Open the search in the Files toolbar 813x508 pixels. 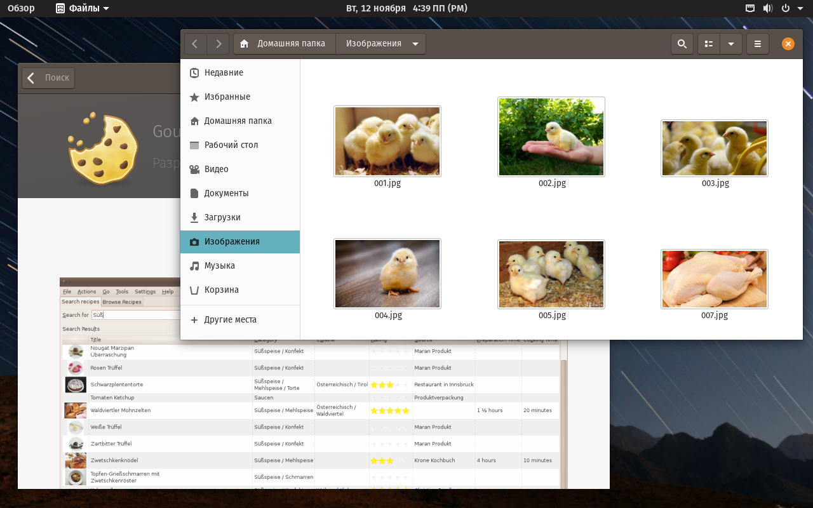click(682, 44)
